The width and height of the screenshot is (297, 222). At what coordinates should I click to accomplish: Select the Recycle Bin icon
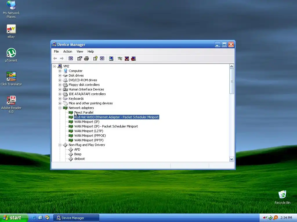(x=282, y=197)
